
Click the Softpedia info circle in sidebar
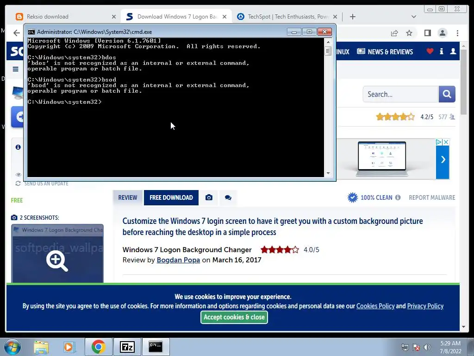(18, 147)
